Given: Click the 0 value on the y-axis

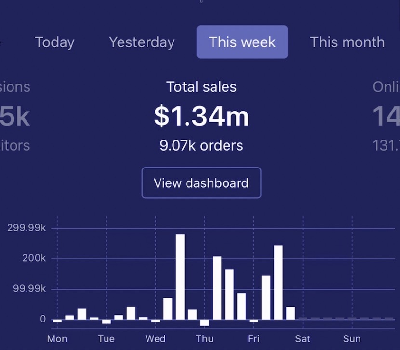Looking at the screenshot, I should pos(42,319).
